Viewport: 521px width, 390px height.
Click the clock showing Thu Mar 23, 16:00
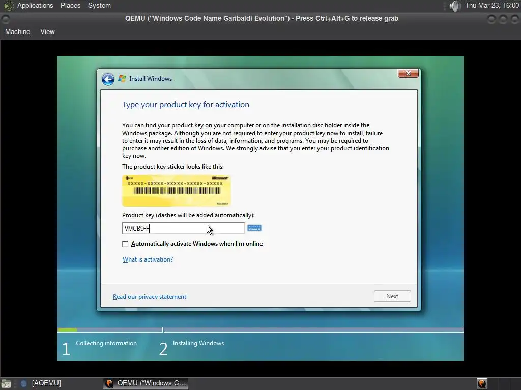pyautogui.click(x=492, y=5)
